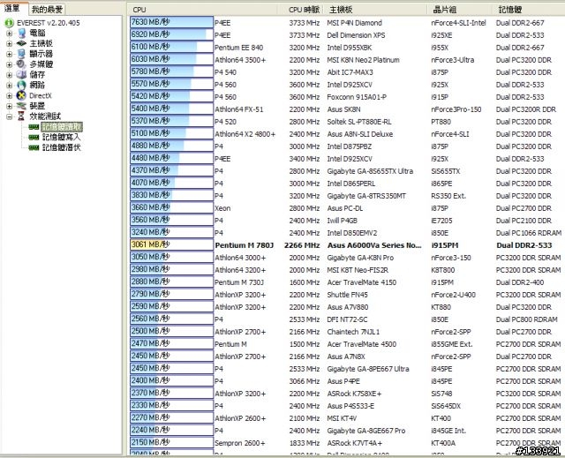Select the 電腦 computer icon
The height and width of the screenshot is (458, 565).
21,34
